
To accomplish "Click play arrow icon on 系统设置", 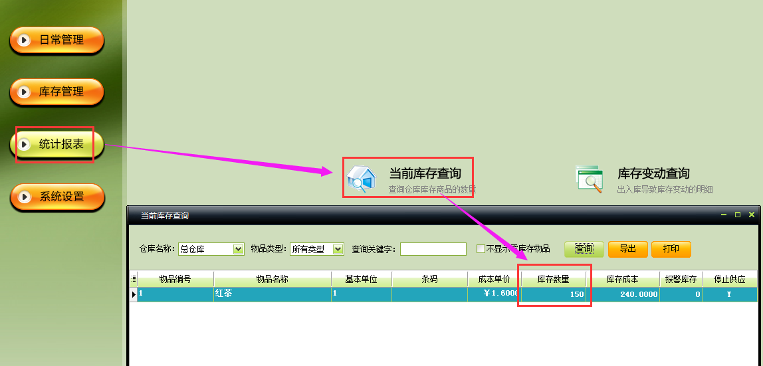I will click(x=24, y=197).
